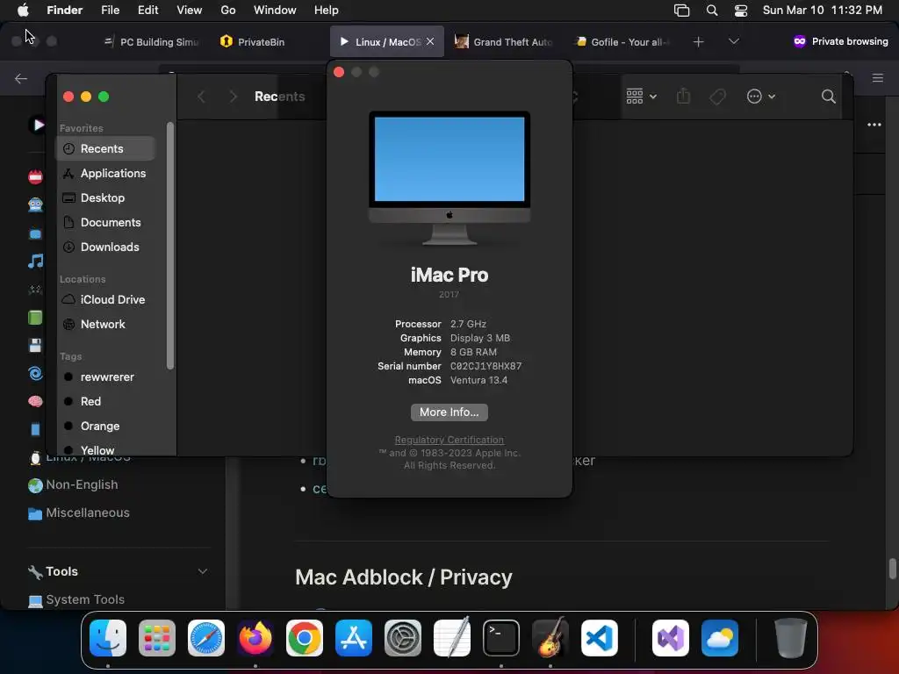Go back in the Finder window
The width and height of the screenshot is (899, 674).
coord(201,97)
